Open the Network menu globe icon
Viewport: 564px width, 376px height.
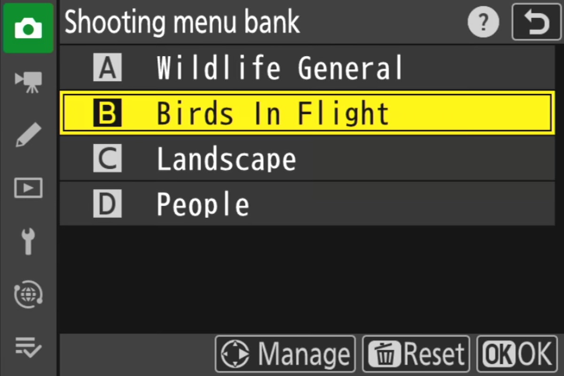28,294
